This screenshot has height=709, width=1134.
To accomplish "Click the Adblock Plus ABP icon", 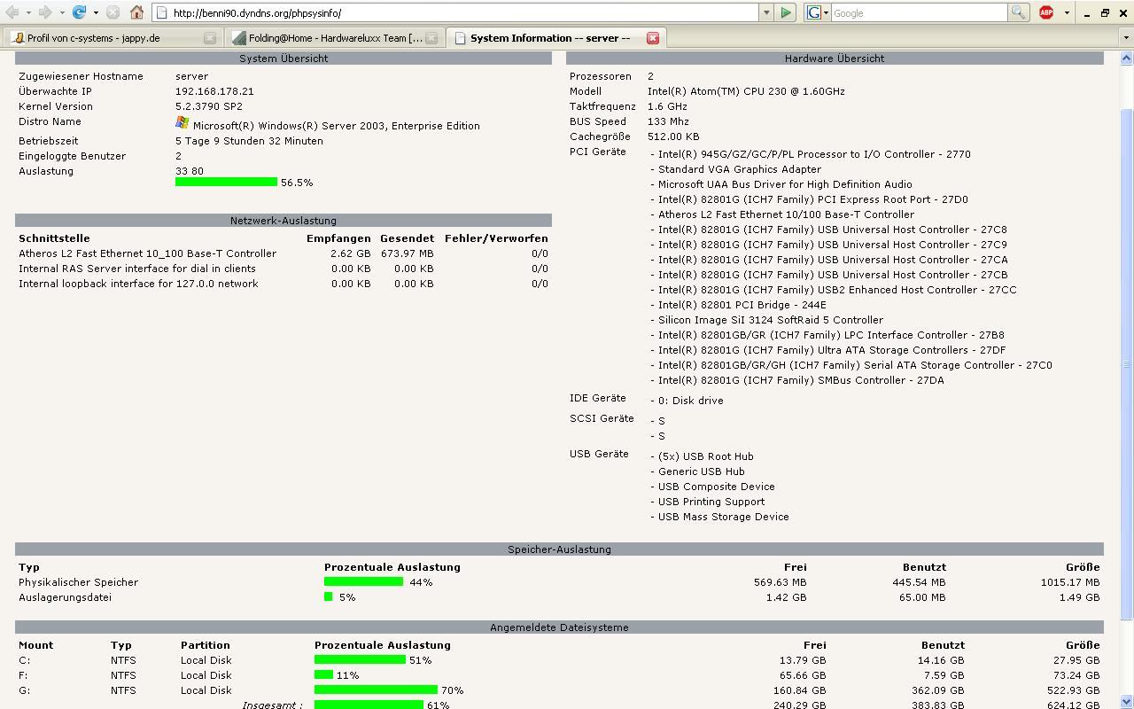I will point(1046,12).
